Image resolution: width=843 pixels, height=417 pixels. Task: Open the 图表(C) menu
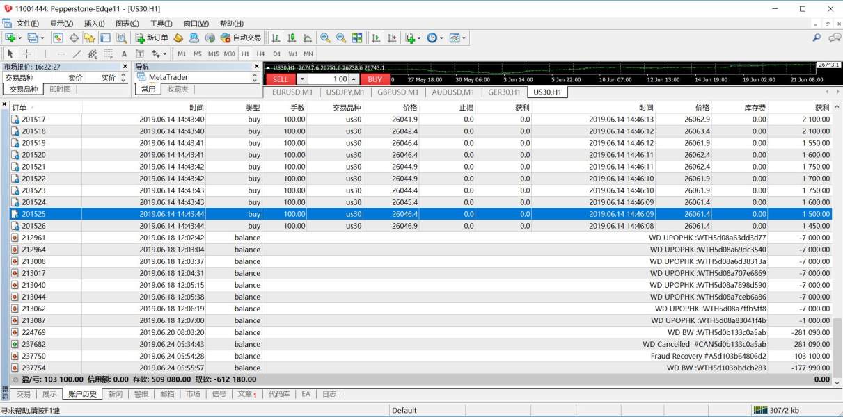pyautogui.click(x=127, y=24)
